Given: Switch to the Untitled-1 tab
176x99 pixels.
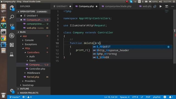Looking at the screenshot, I should pyautogui.click(x=62, y=6).
